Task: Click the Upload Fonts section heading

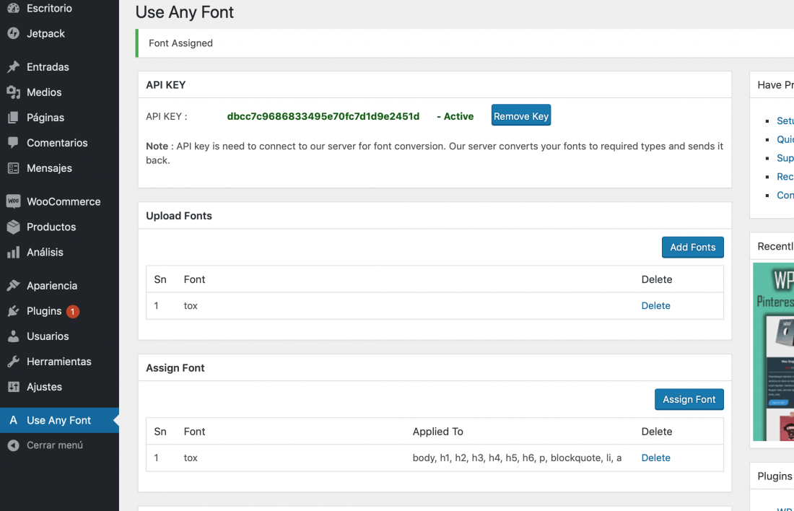Action: 179,216
